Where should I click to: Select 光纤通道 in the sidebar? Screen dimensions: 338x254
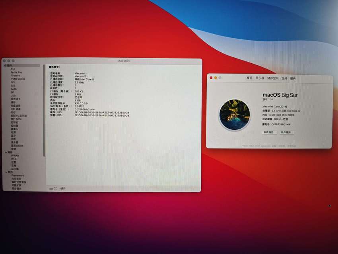click(x=16, y=109)
